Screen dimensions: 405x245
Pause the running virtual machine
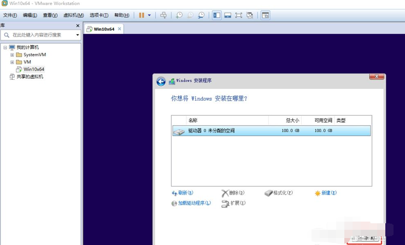point(141,15)
